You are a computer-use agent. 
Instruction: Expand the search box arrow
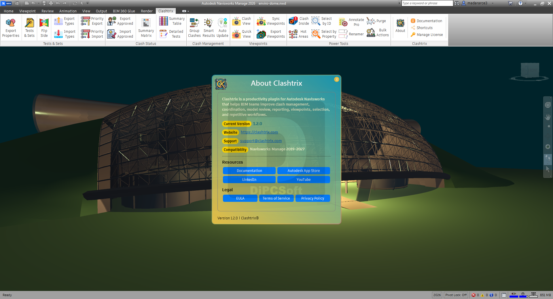pos(399,3)
